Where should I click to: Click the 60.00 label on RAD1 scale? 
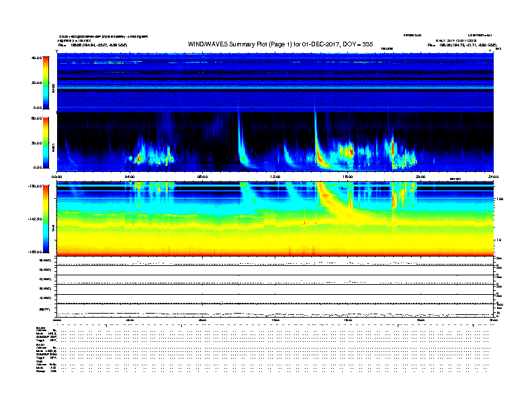pyautogui.click(x=36, y=118)
